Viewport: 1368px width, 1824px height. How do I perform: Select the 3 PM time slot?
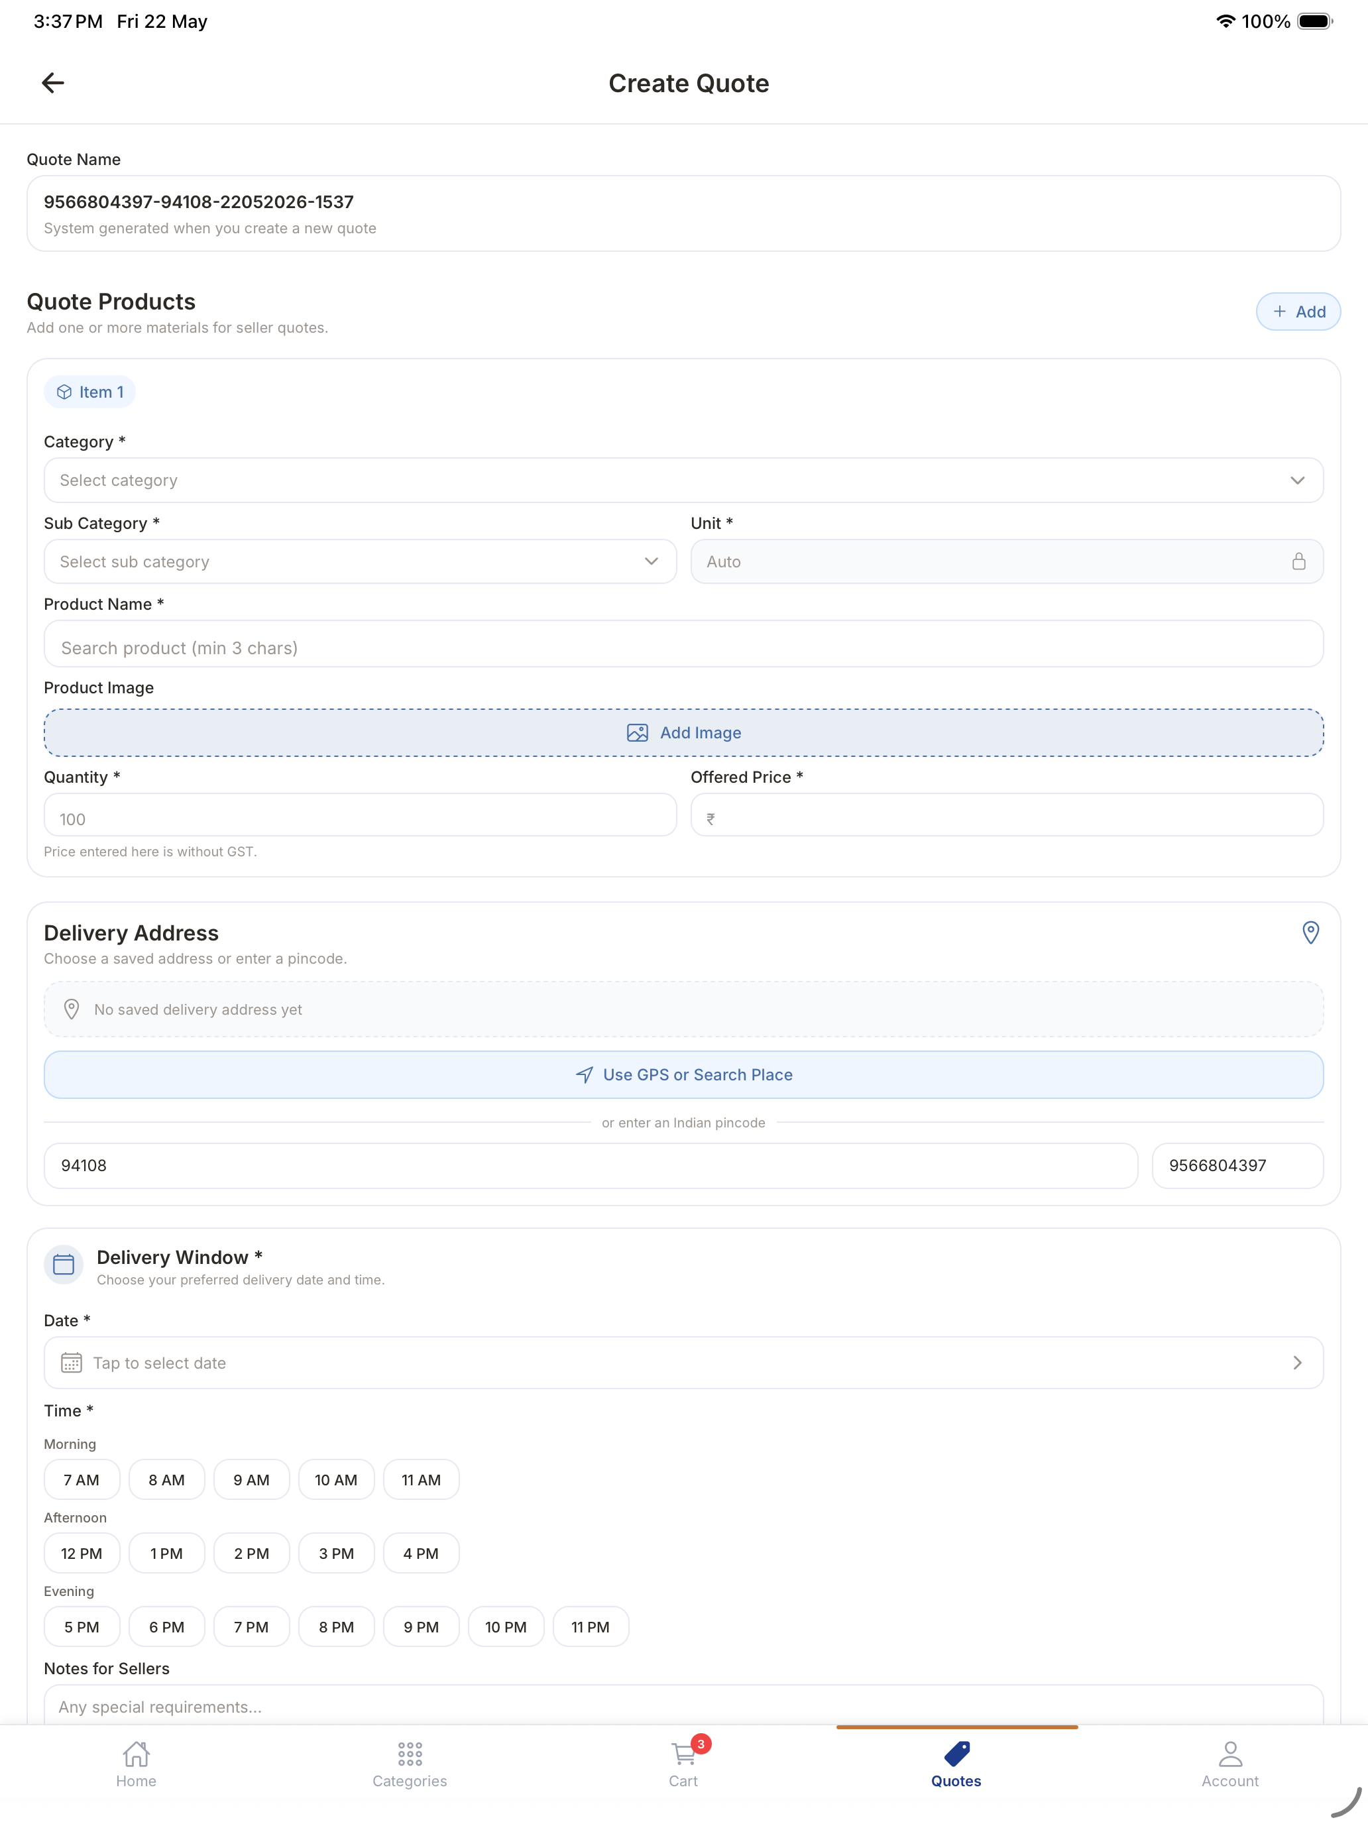337,1554
